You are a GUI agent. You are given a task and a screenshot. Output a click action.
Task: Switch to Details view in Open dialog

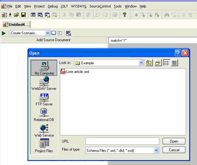174,63
